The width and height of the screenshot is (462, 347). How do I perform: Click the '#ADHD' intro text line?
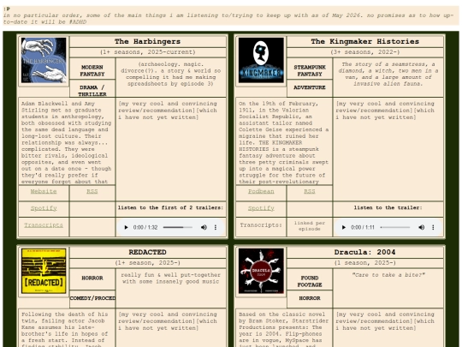(78, 22)
